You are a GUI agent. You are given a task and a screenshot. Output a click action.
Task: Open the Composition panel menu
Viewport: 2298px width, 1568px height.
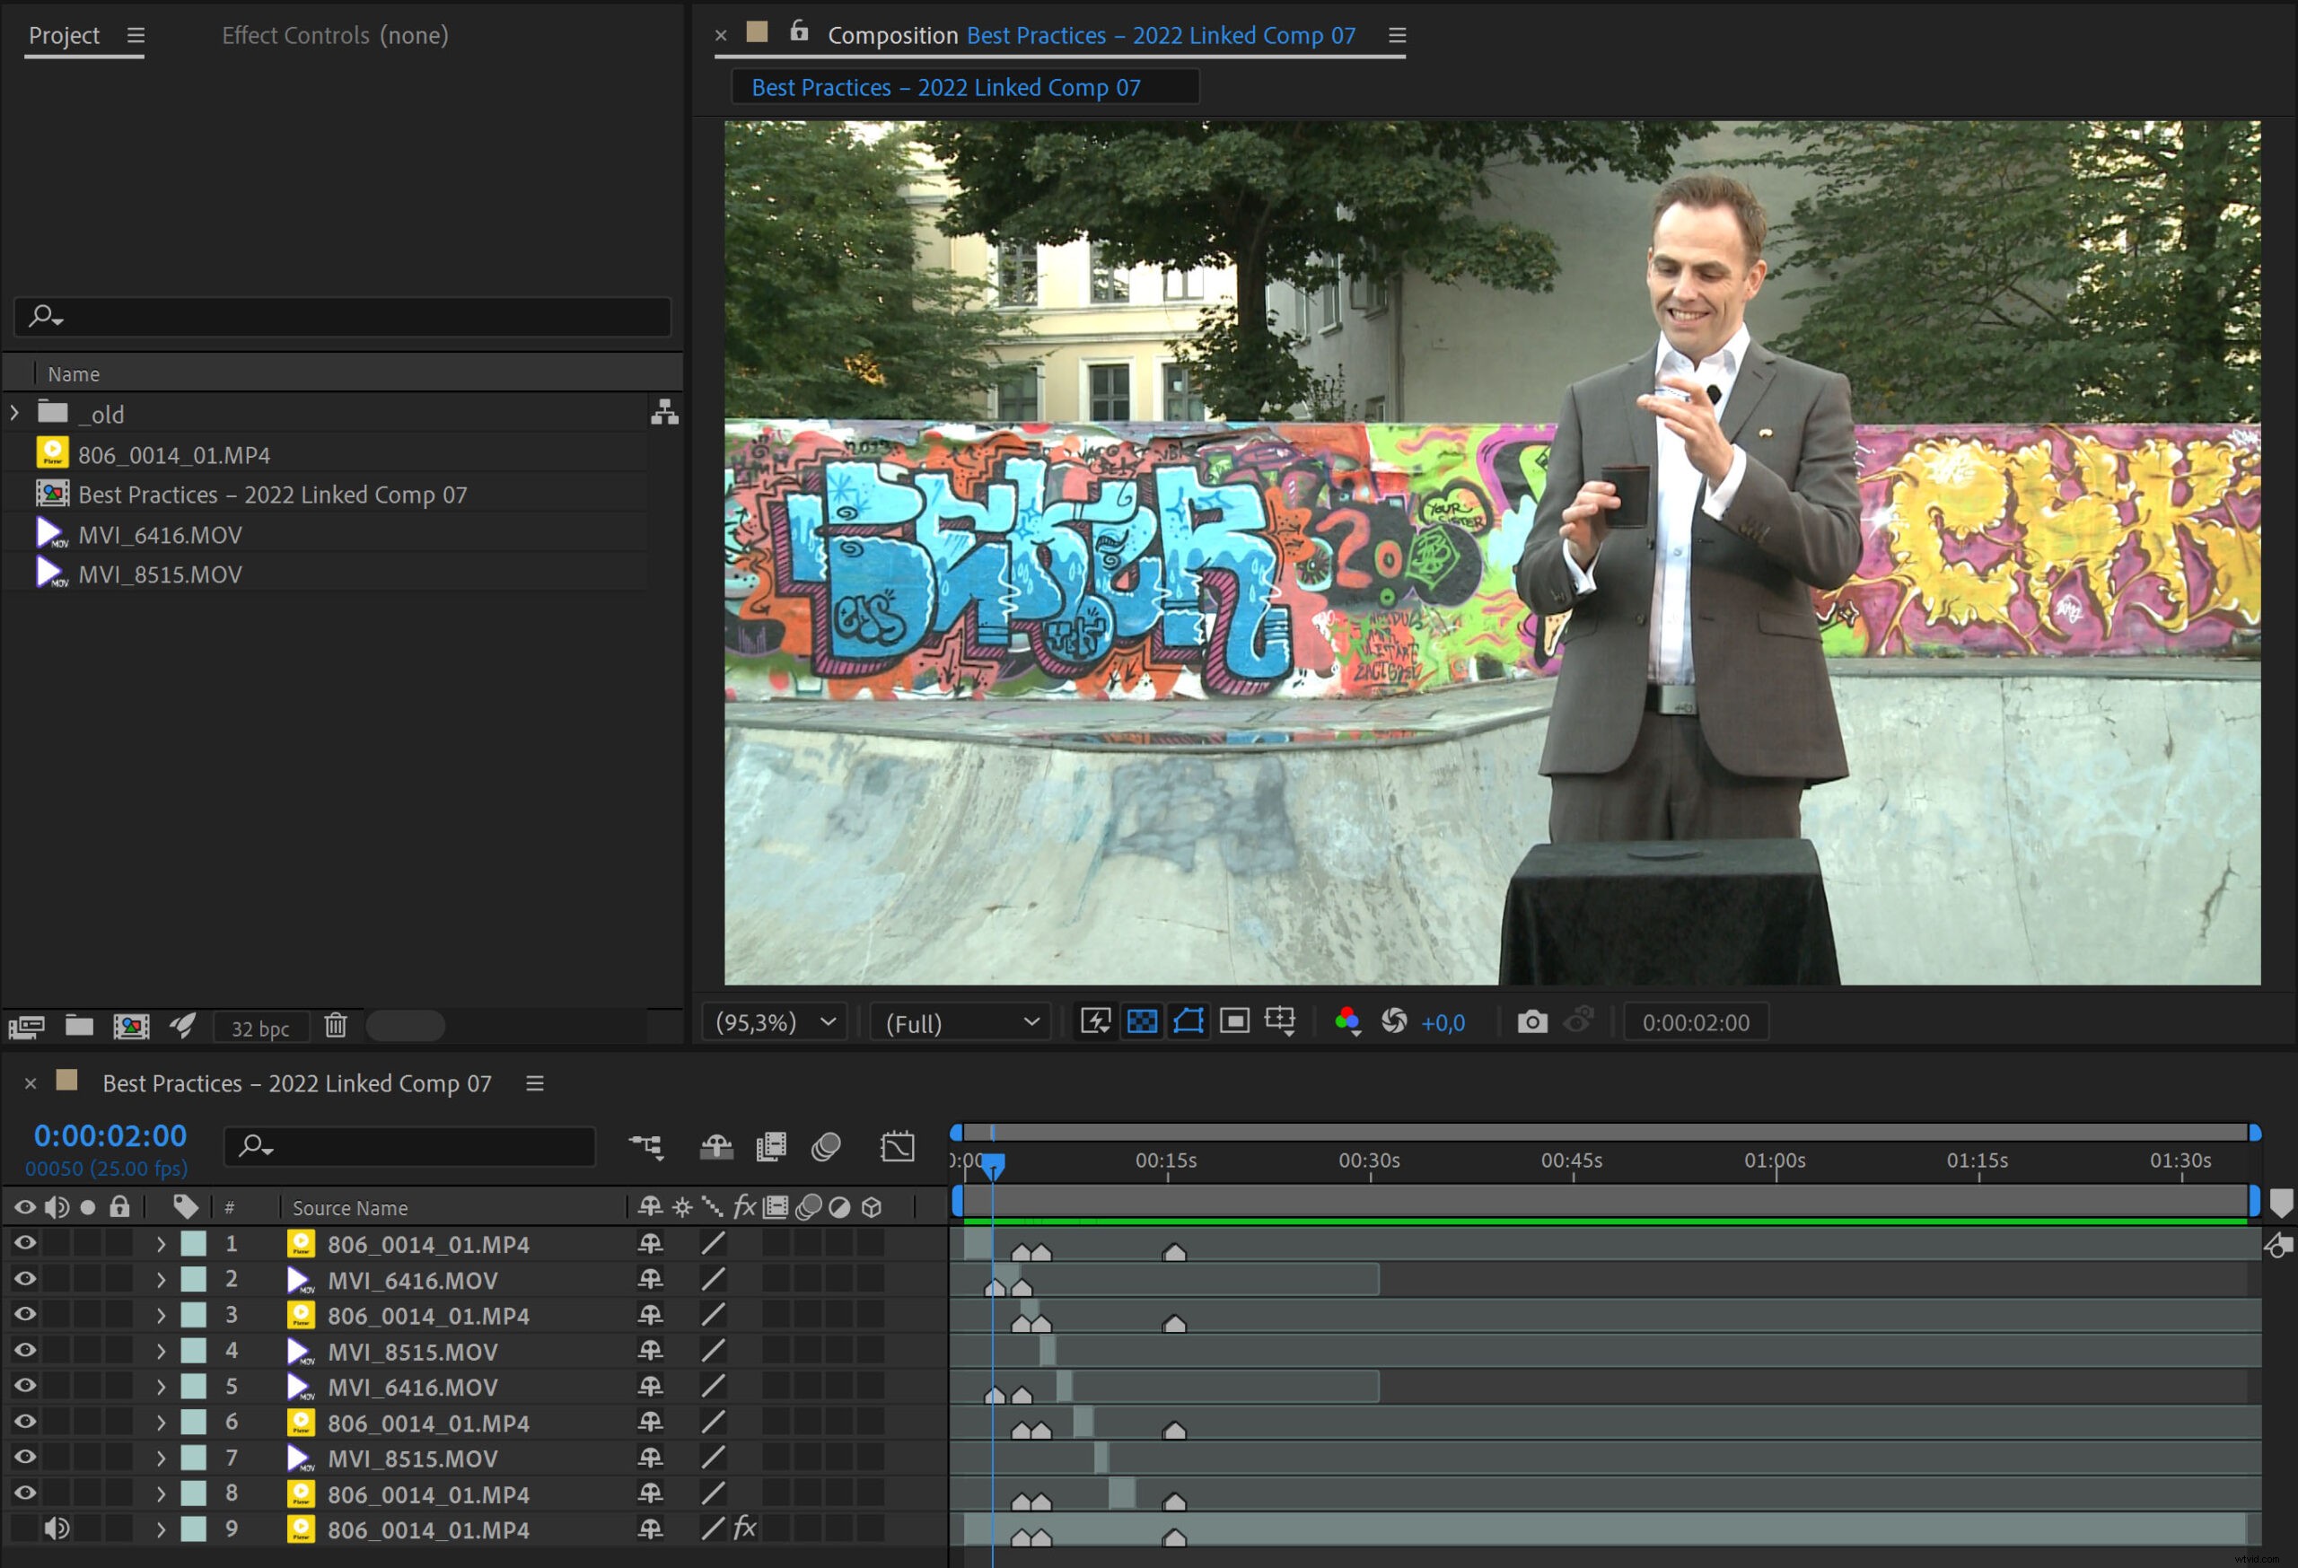[x=1396, y=35]
